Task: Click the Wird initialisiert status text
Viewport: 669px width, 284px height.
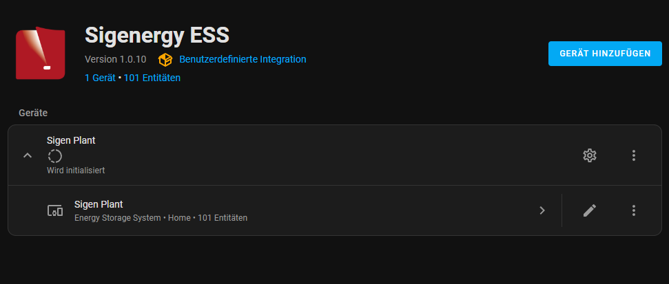Action: click(76, 170)
